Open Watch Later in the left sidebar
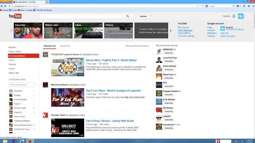The image size is (255, 143). point(14,73)
